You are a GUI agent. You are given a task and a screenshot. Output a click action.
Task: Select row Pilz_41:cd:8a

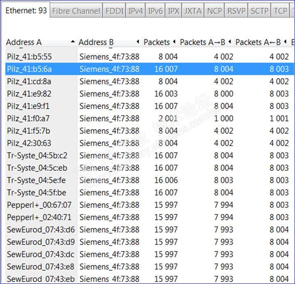[x=150, y=81]
